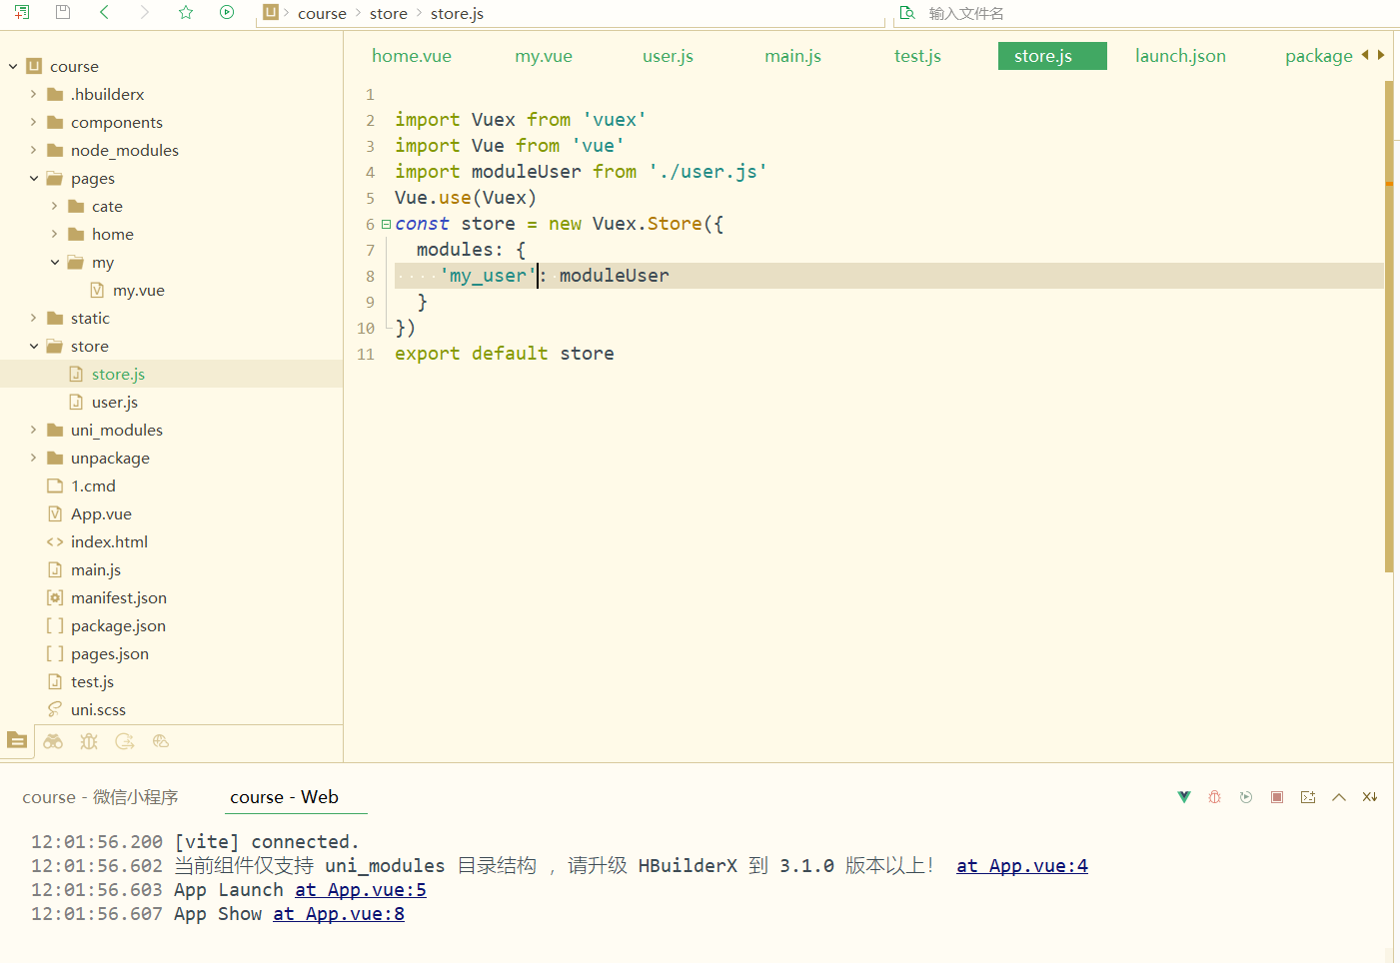
Task: Switch to the home.vue editor tab
Action: pos(412,56)
